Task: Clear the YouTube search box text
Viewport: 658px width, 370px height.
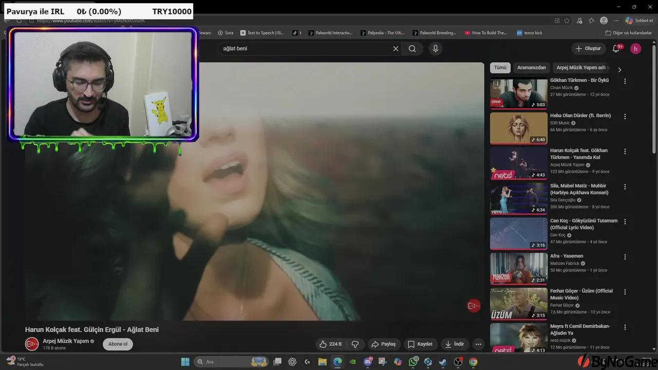Action: [396, 49]
